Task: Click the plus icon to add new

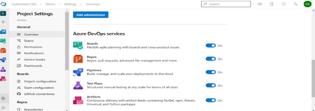Action: (3, 22)
